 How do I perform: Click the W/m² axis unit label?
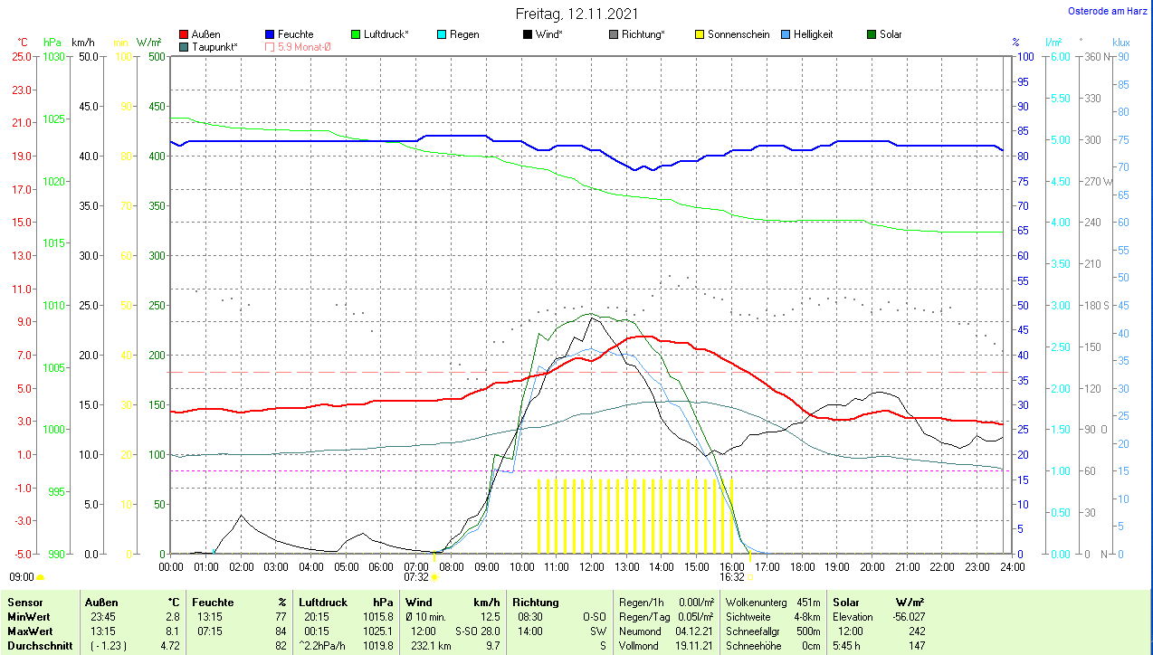pyautogui.click(x=148, y=43)
